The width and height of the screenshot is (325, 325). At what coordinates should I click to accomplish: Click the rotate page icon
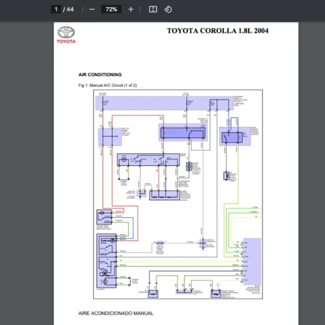click(x=168, y=9)
